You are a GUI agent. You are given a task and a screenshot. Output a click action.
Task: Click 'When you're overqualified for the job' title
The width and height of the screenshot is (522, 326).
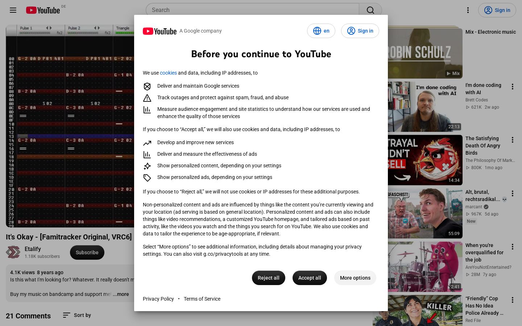[484, 252]
